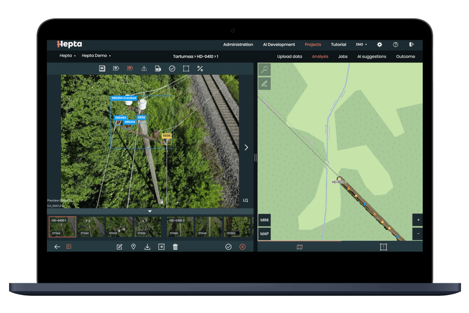Click the MINI map button
Screen dimensions: 469x313
click(264, 220)
